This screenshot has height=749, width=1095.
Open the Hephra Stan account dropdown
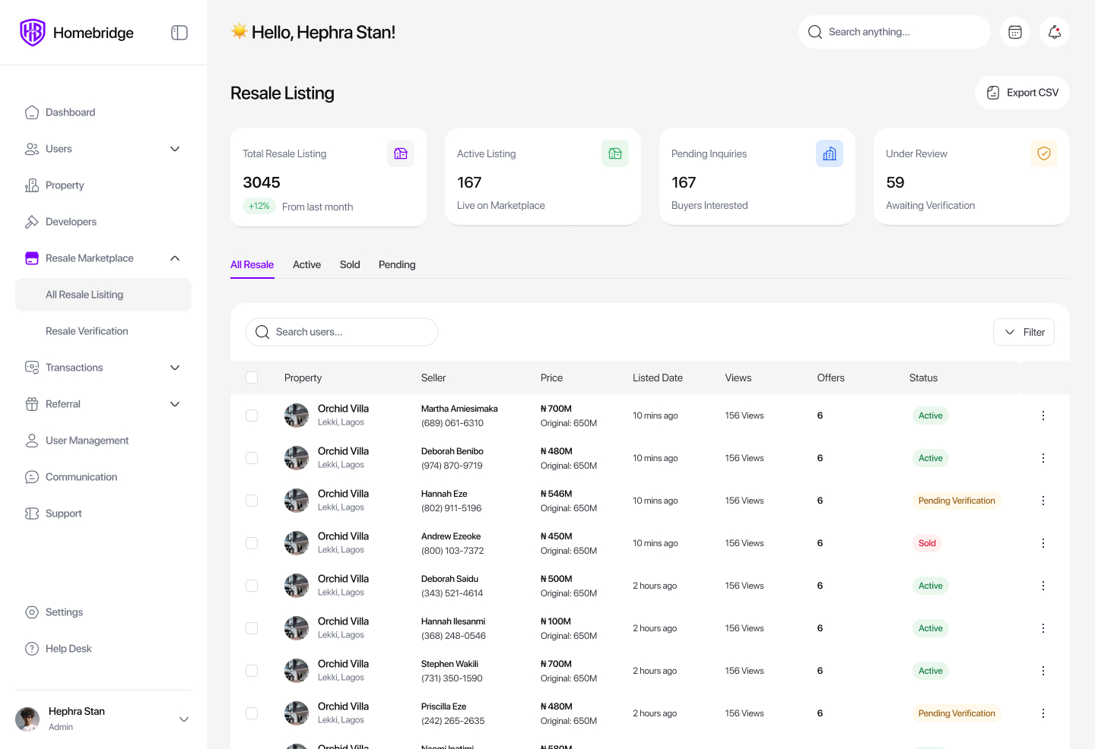click(x=184, y=719)
